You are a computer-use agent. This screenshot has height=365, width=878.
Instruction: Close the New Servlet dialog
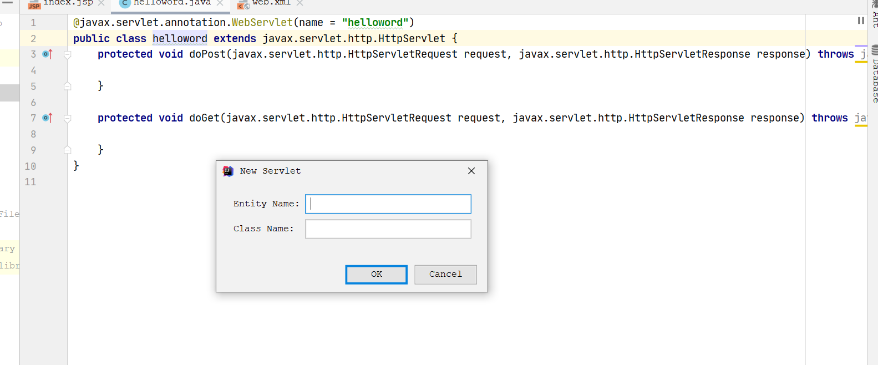point(471,171)
